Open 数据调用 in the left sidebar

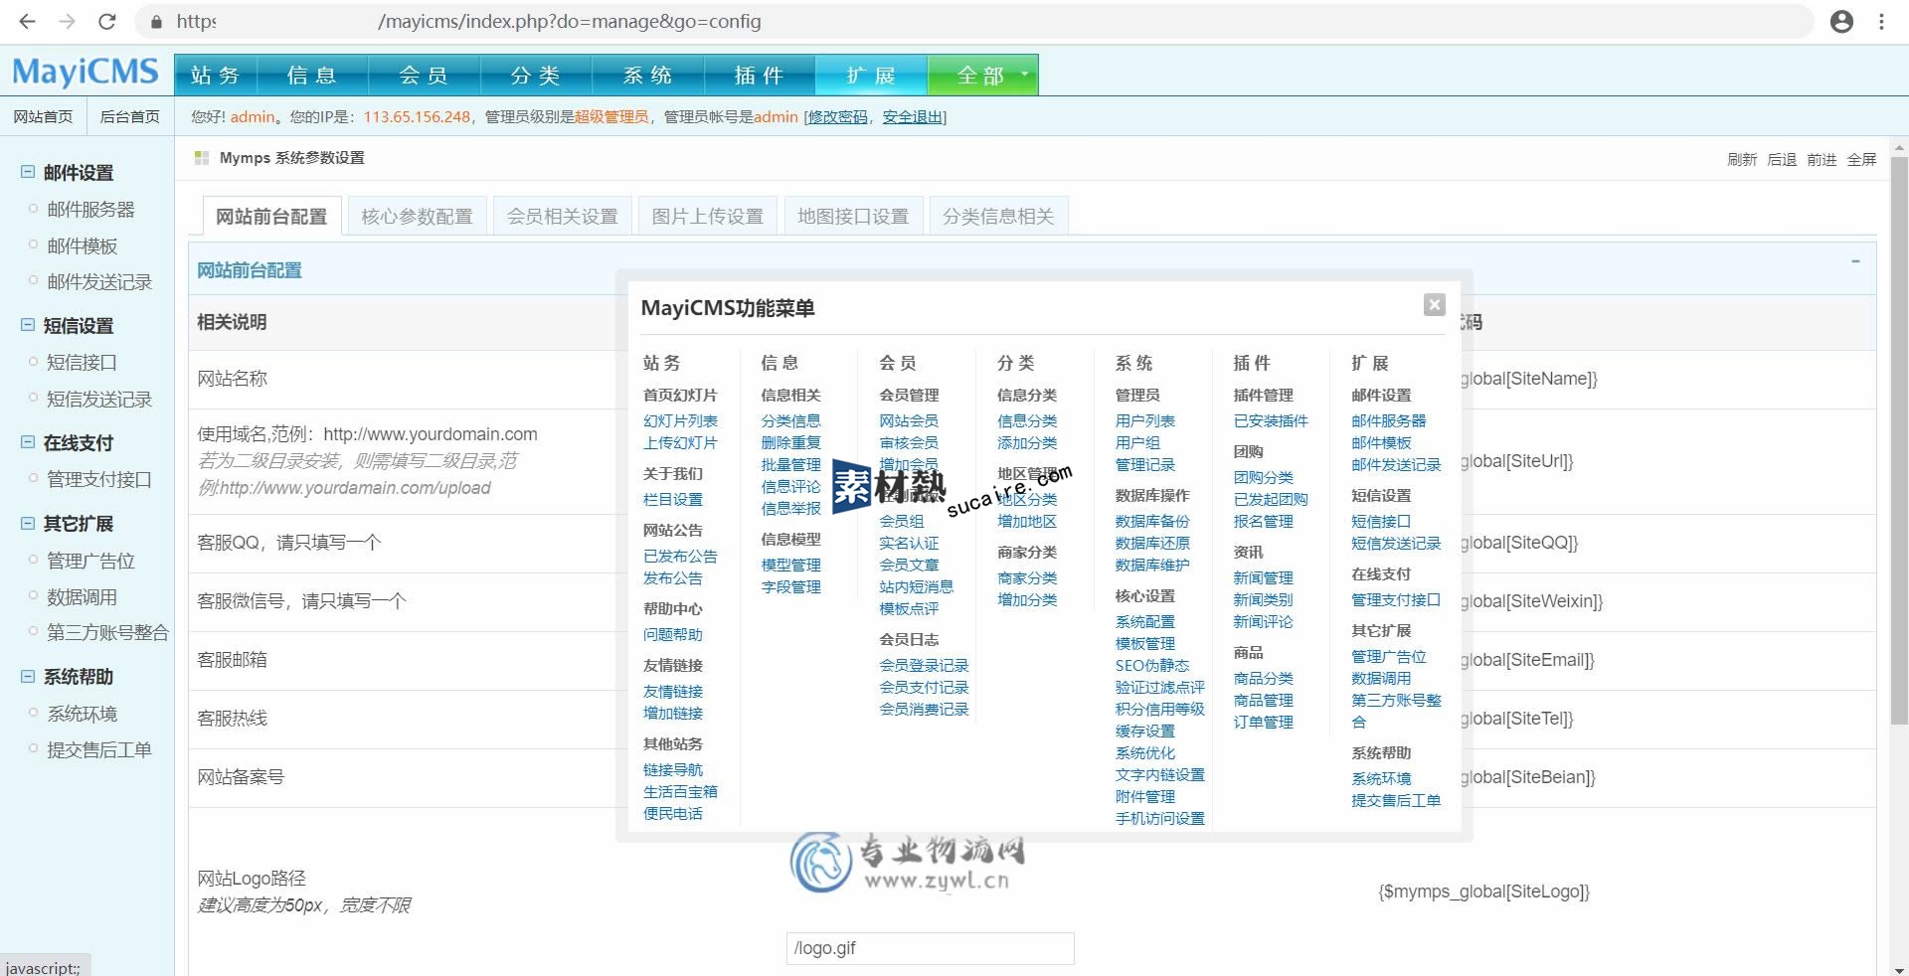coord(83,596)
